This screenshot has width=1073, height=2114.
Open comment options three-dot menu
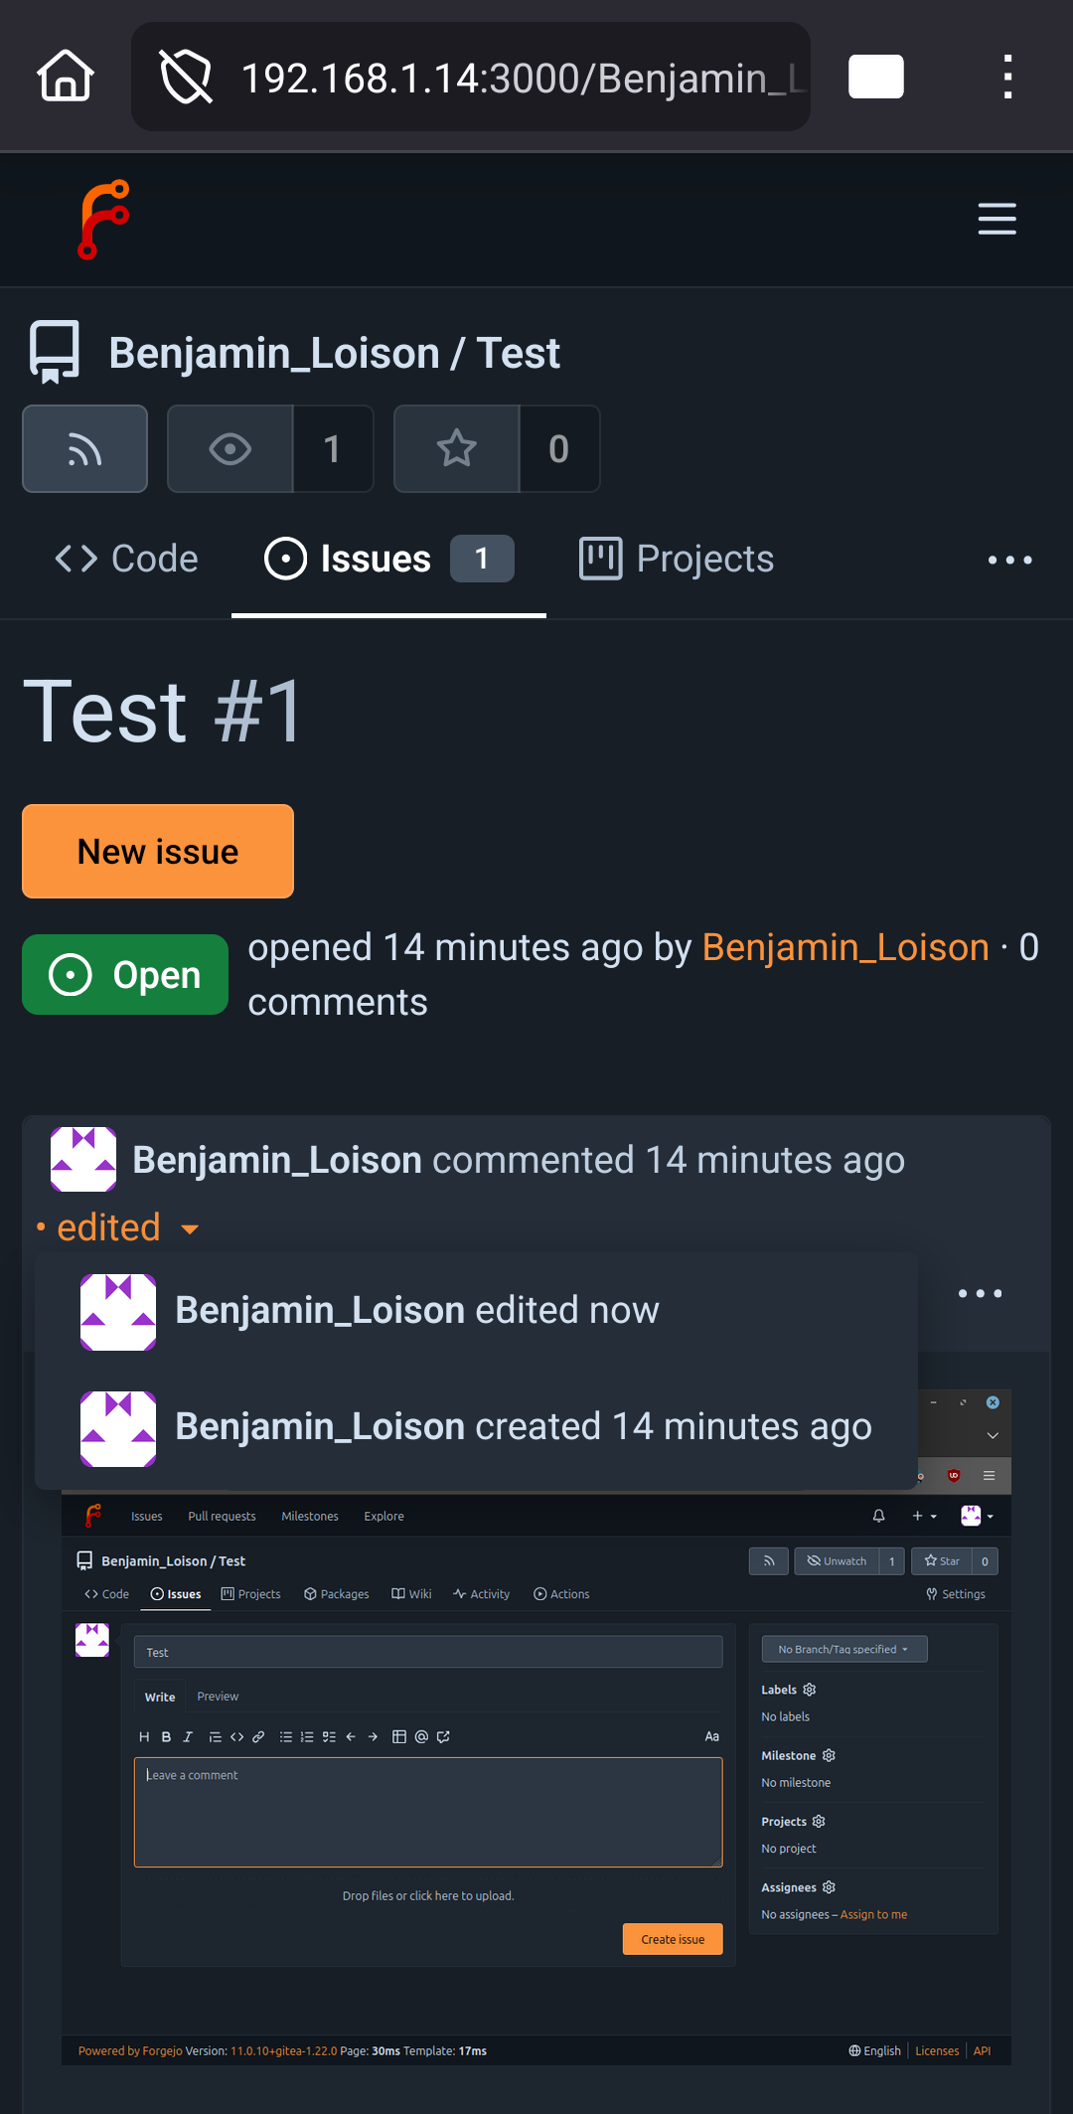click(980, 1293)
